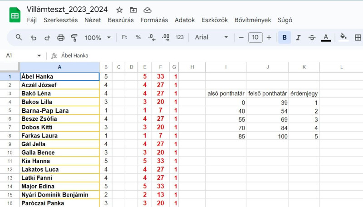
Task: Open the text color picker
Action: 326,38
